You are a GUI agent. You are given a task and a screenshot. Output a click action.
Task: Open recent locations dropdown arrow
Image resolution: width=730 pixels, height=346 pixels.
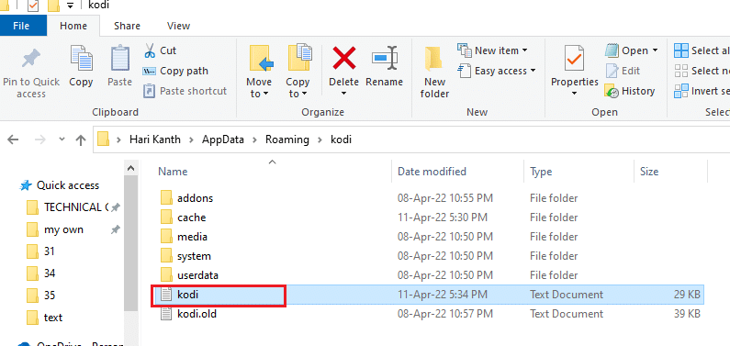62,140
